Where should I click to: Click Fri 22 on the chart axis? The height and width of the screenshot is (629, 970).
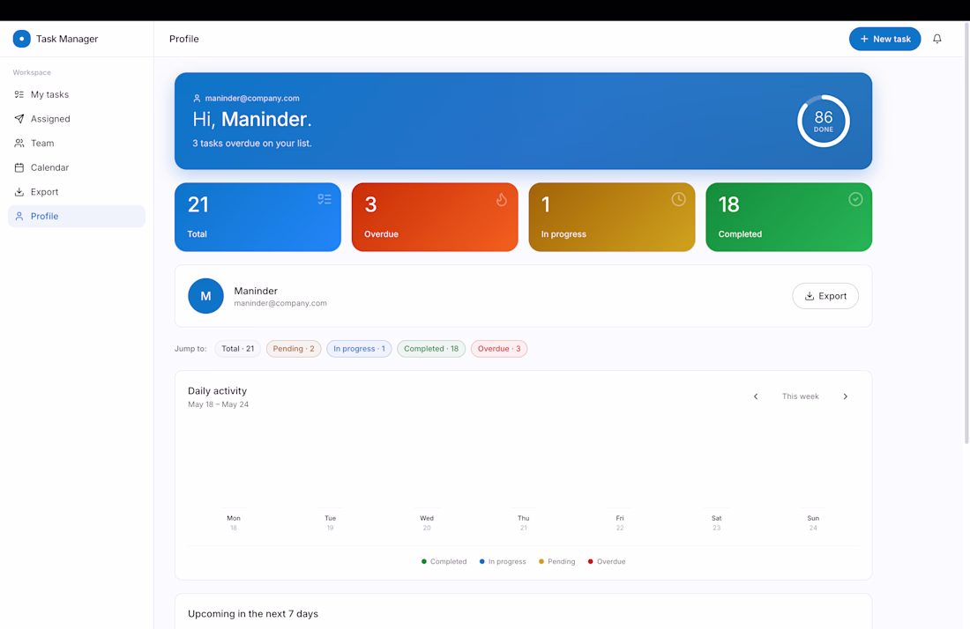[620, 522]
